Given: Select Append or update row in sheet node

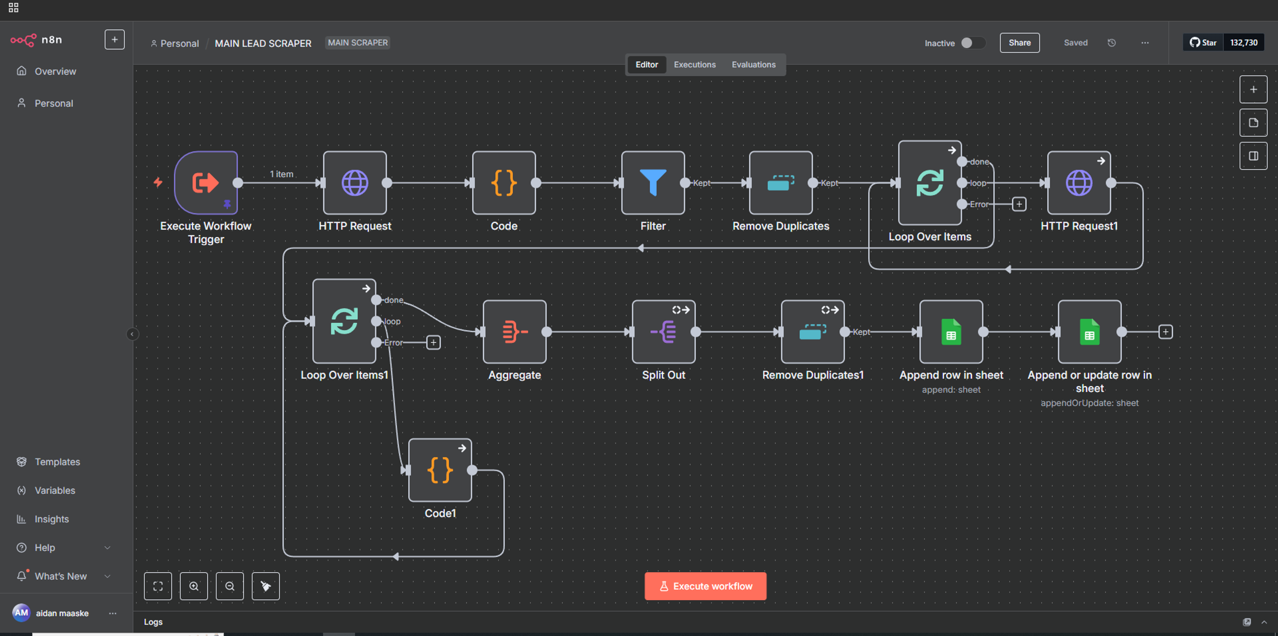Looking at the screenshot, I should tap(1089, 332).
